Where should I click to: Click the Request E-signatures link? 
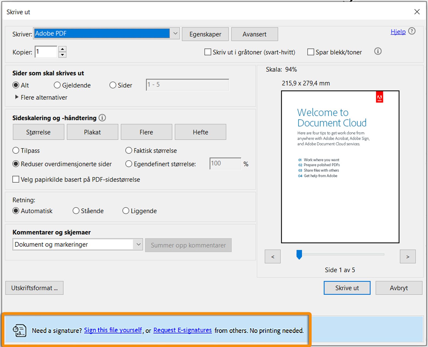[183, 330]
